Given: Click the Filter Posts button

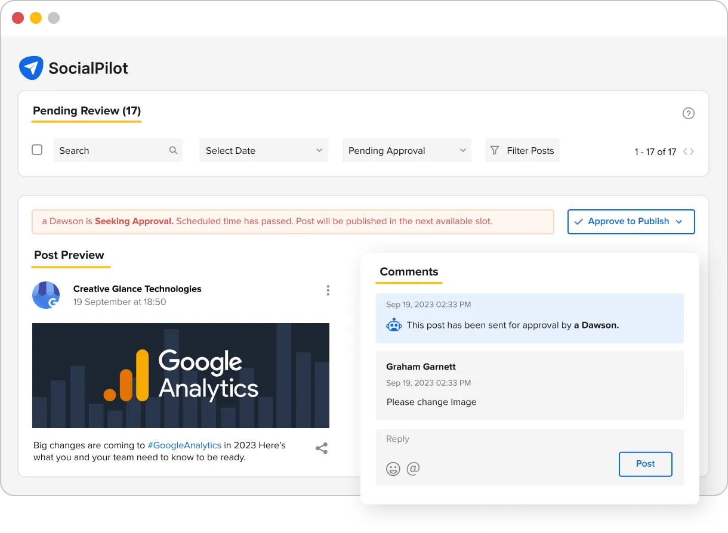Looking at the screenshot, I should tap(523, 150).
